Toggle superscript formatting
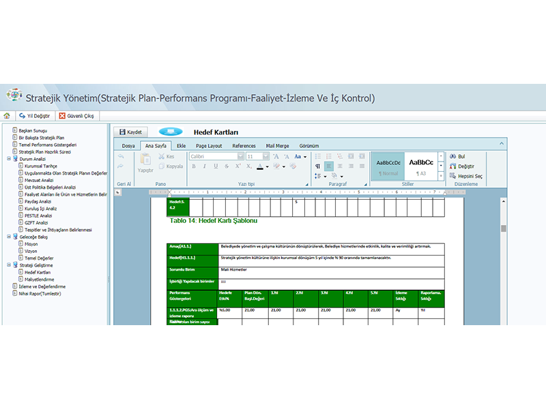This screenshot has width=546, height=409. (238, 166)
